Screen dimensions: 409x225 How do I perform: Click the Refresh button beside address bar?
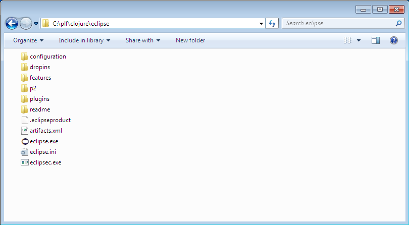pos(272,24)
